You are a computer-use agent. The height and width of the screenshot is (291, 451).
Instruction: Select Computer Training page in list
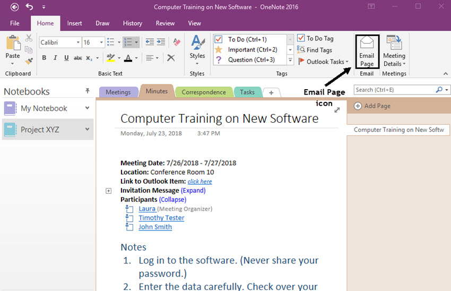(x=398, y=130)
